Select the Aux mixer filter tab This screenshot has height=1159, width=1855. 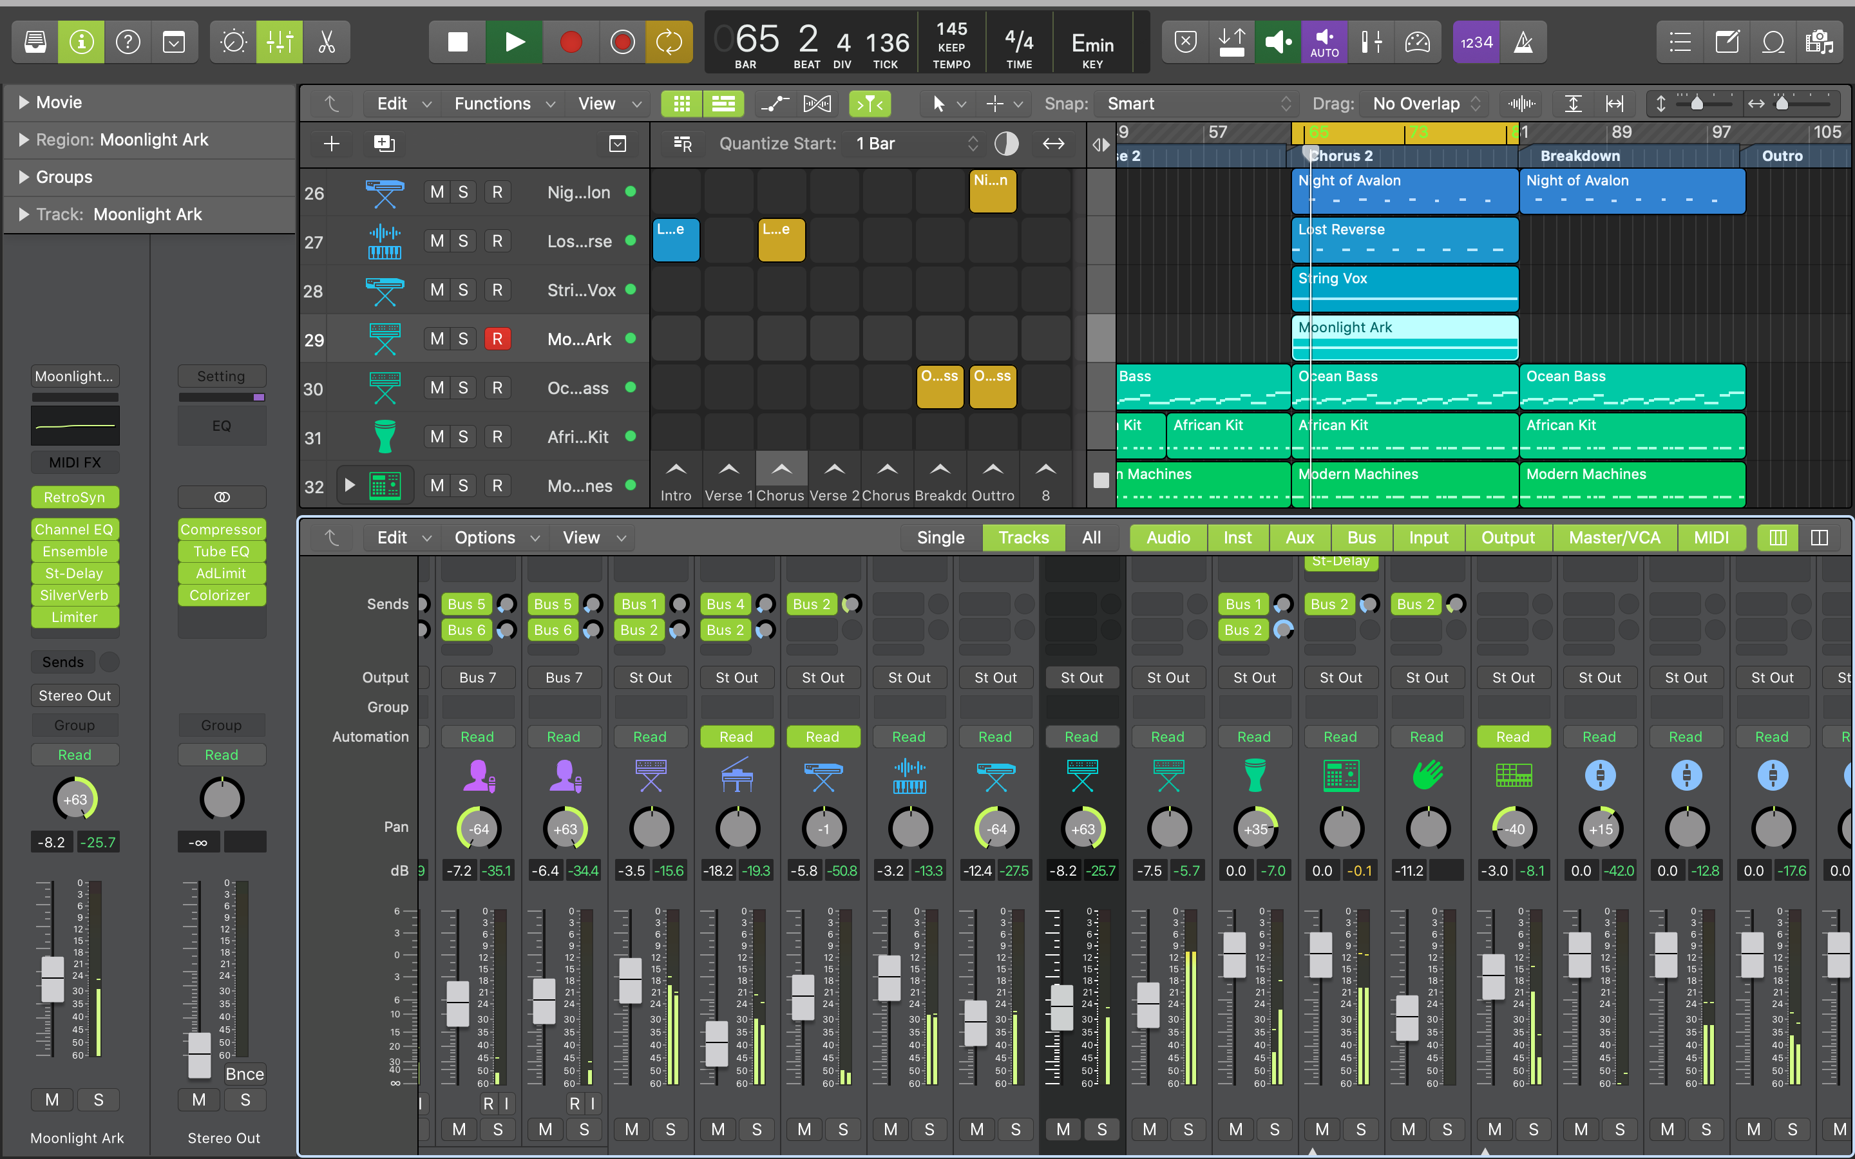click(x=1299, y=538)
